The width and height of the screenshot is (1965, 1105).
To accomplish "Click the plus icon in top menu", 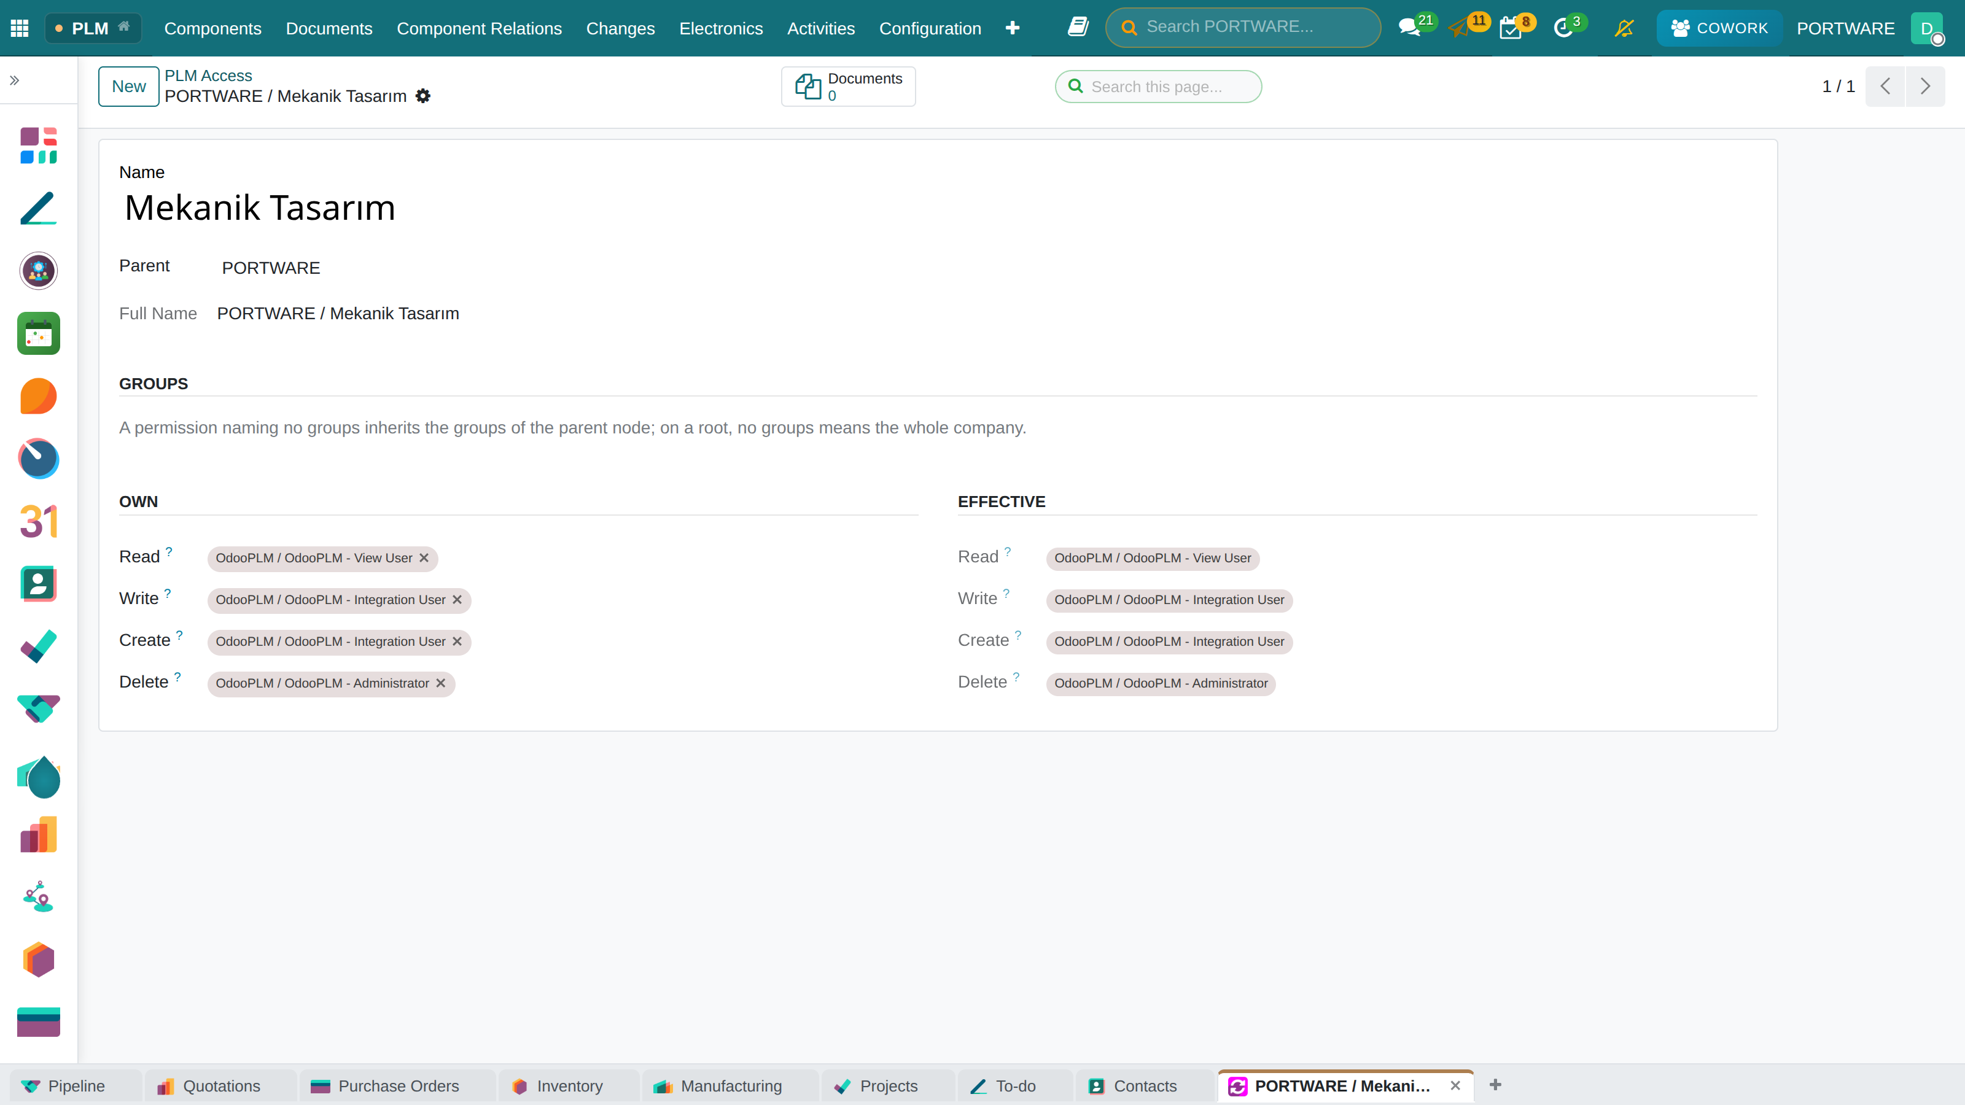I will [x=1012, y=28].
